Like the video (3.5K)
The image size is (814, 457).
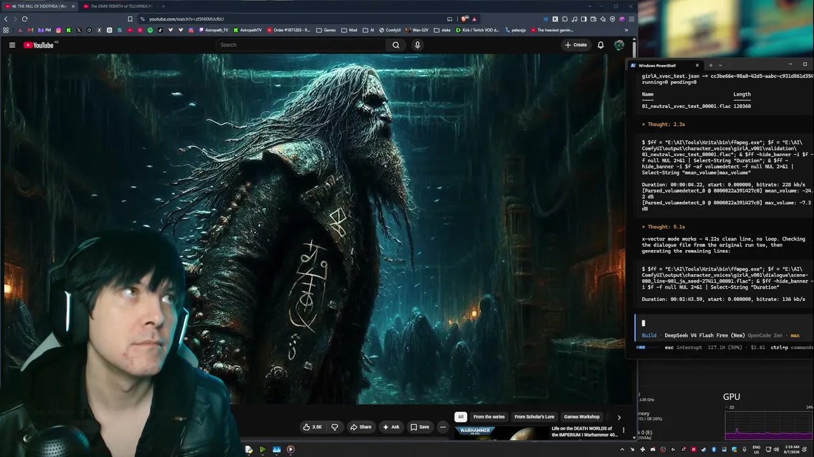(312, 427)
